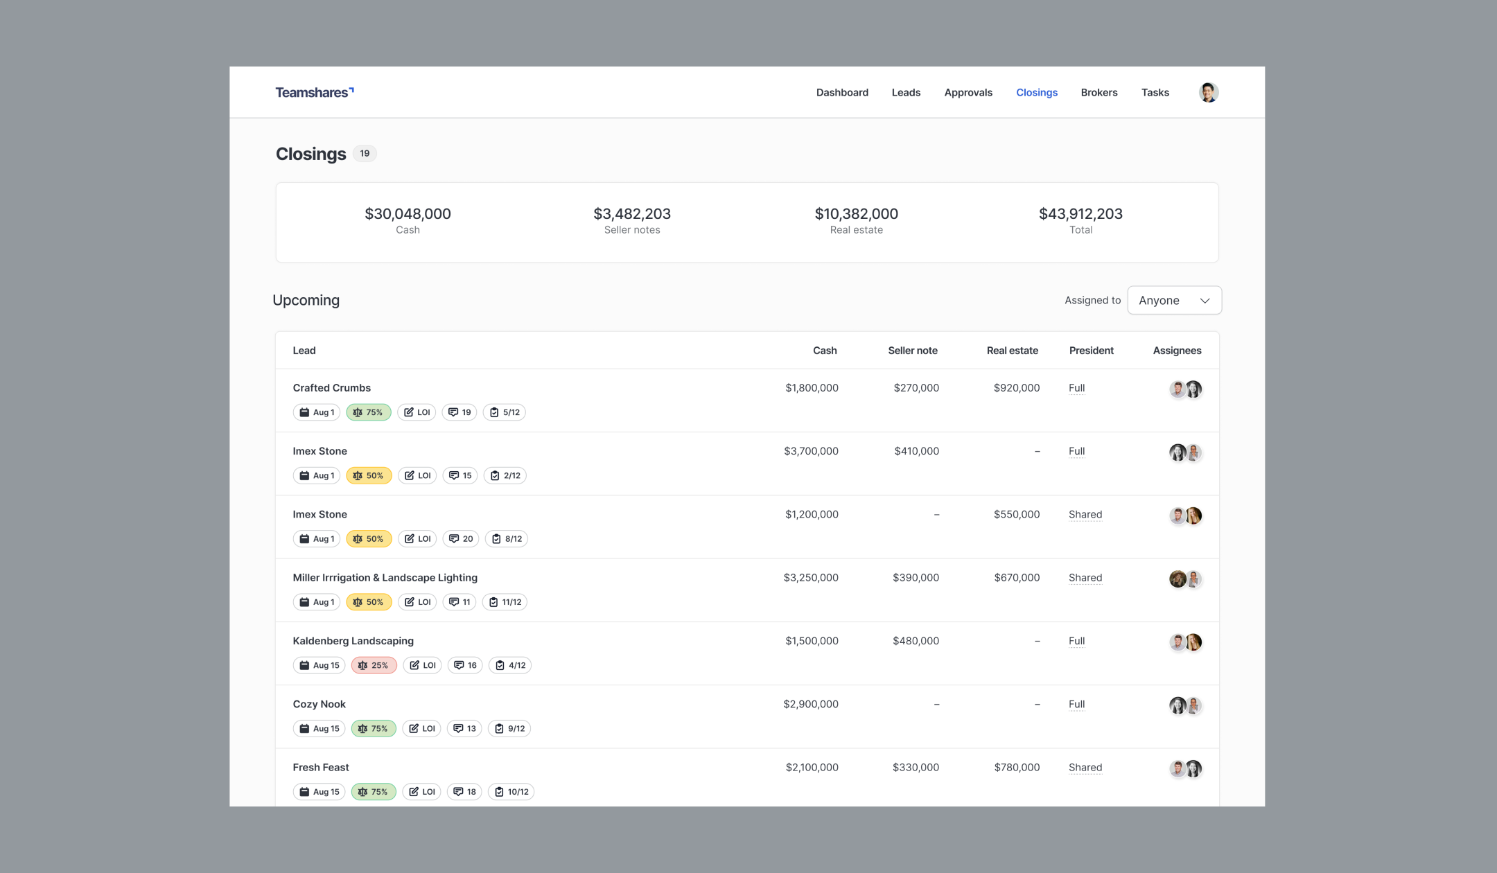The width and height of the screenshot is (1497, 873).
Task: Open the Cozy Nook LOI document badge
Action: pos(421,728)
